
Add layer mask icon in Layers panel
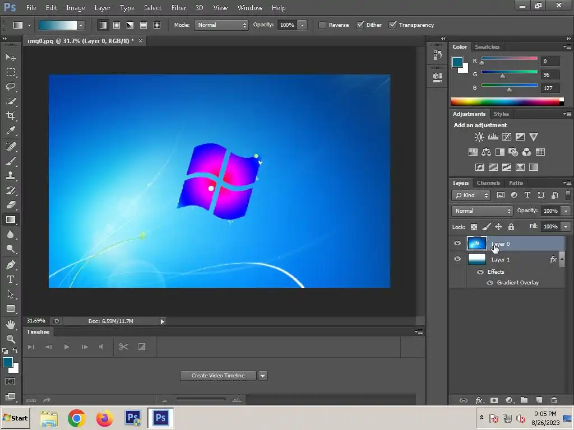coord(494,400)
